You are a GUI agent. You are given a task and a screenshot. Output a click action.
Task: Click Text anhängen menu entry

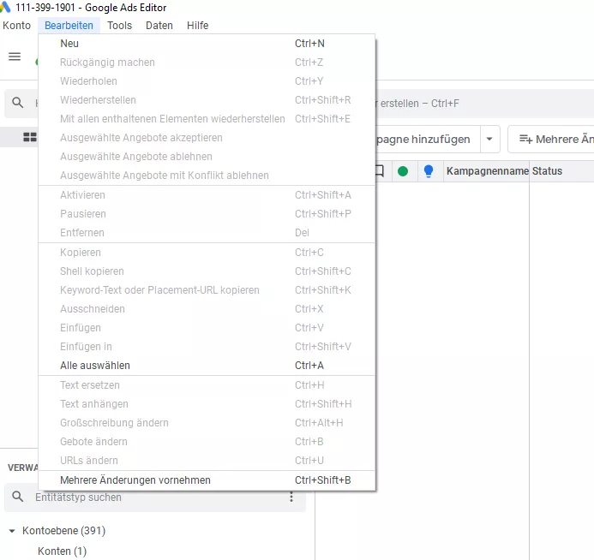pos(207,404)
